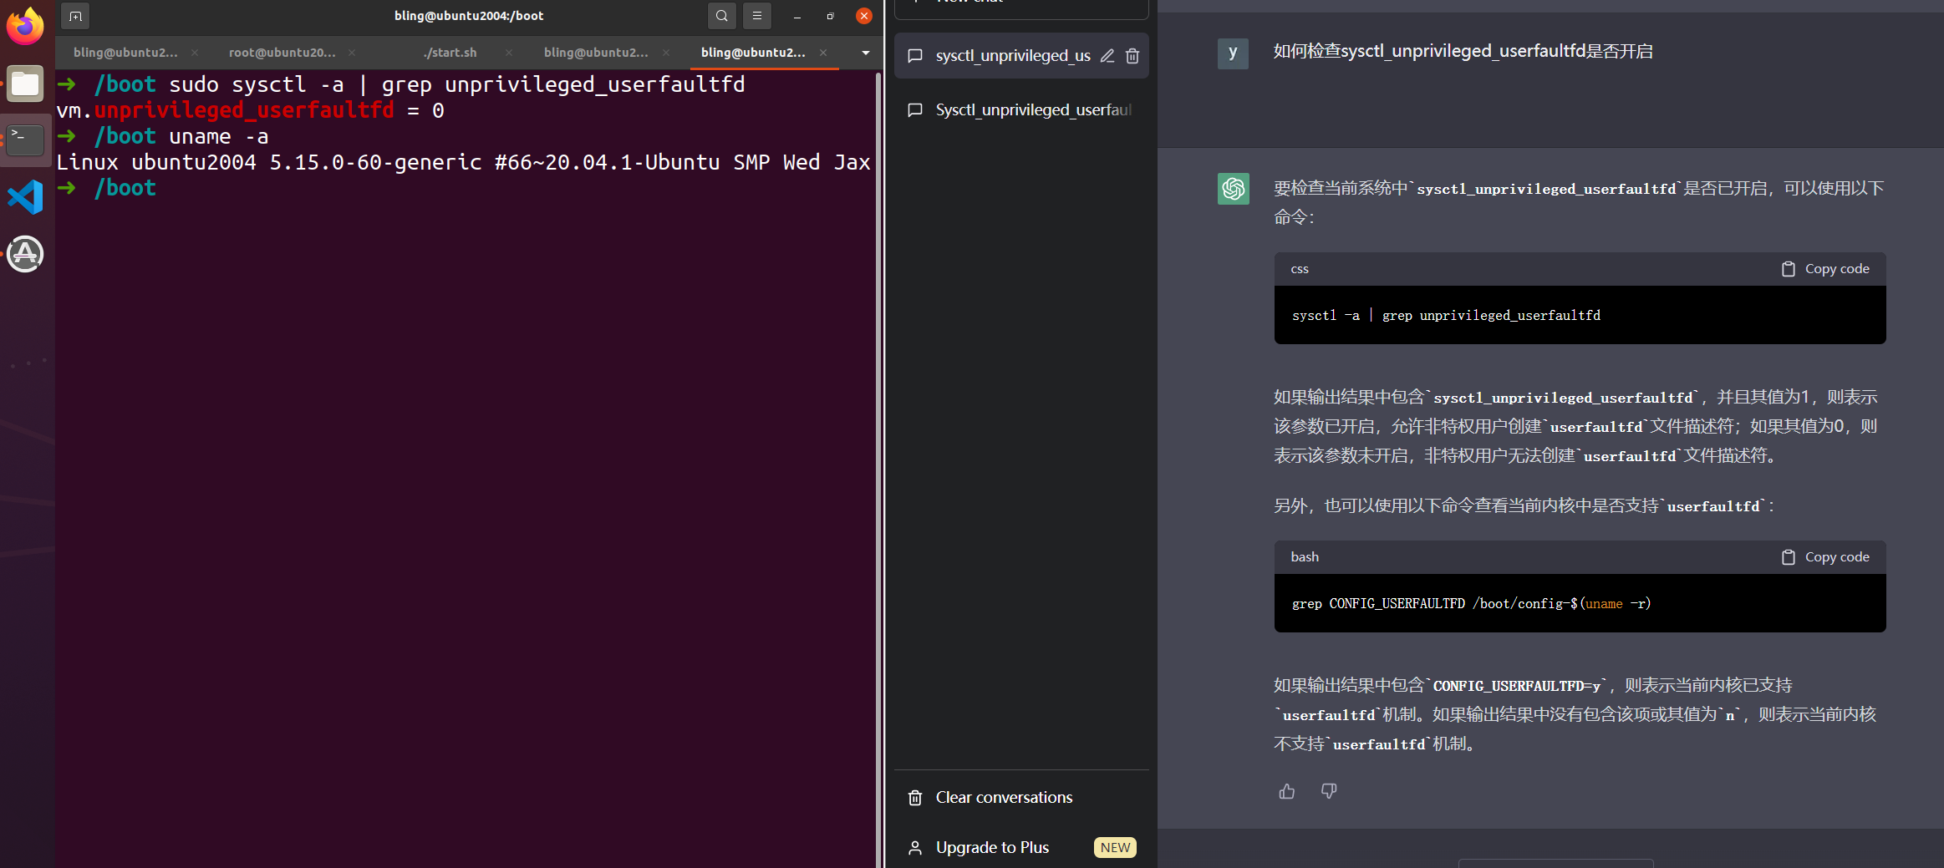Open the terminal search icon
Viewport: 1944px width, 868px height.
pyautogui.click(x=720, y=16)
